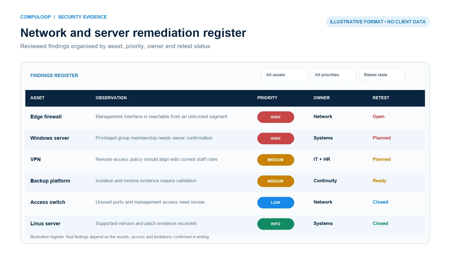Open the All assets filter dropdown

(x=284, y=75)
